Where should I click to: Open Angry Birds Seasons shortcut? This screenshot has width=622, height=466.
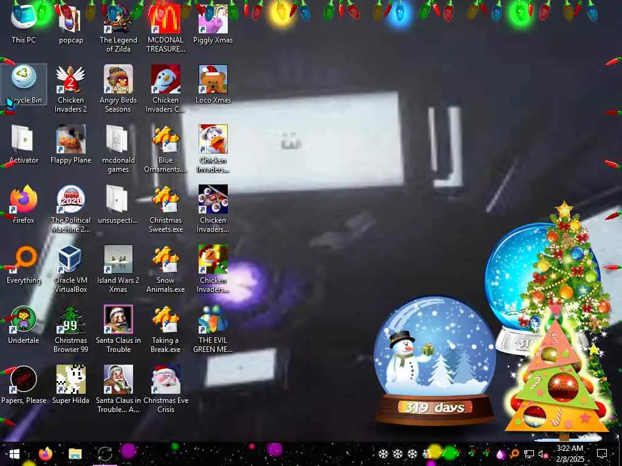coord(118,89)
